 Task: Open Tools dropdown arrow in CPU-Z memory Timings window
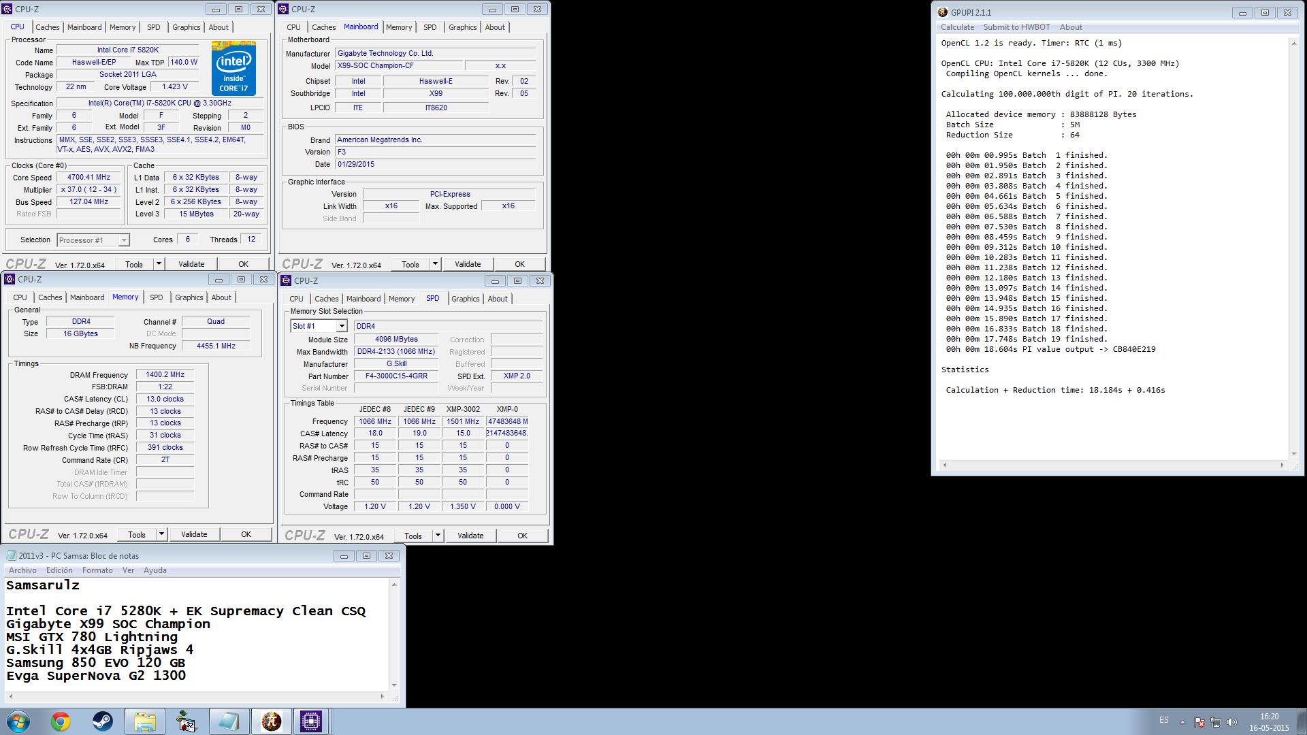[161, 534]
